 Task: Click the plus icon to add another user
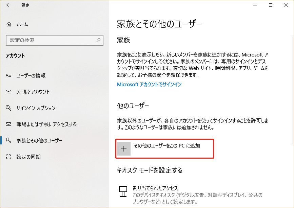[x=124, y=148]
